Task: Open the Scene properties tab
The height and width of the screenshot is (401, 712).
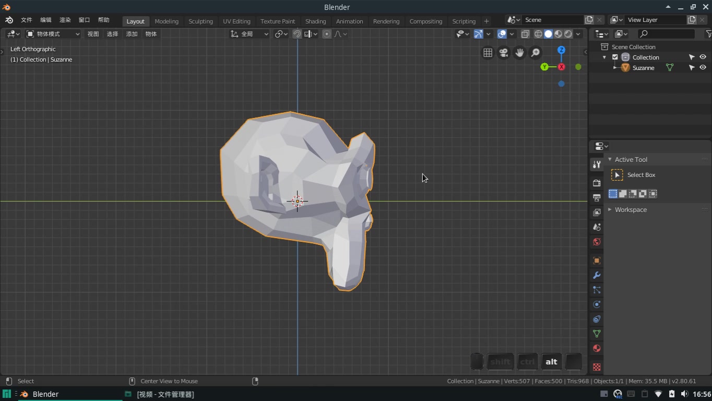Action: (597, 227)
